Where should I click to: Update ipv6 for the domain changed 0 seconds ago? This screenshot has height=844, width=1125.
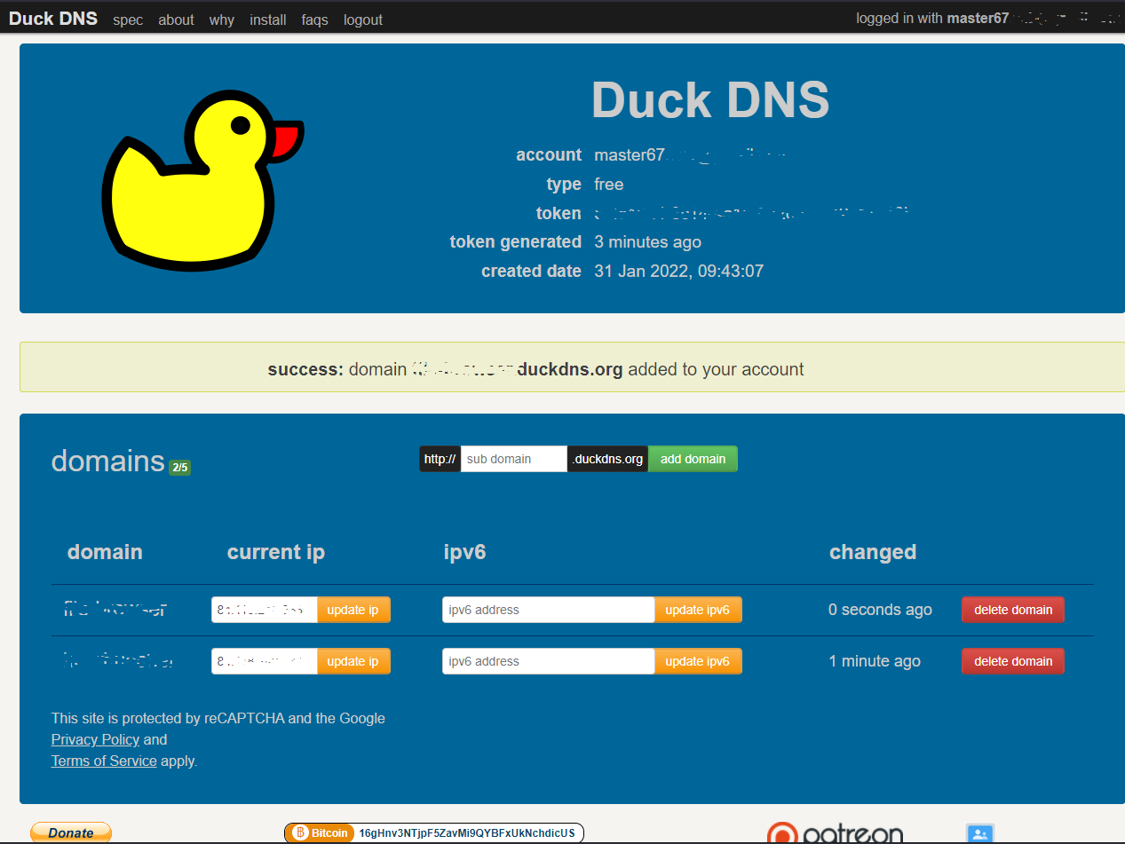(x=697, y=610)
